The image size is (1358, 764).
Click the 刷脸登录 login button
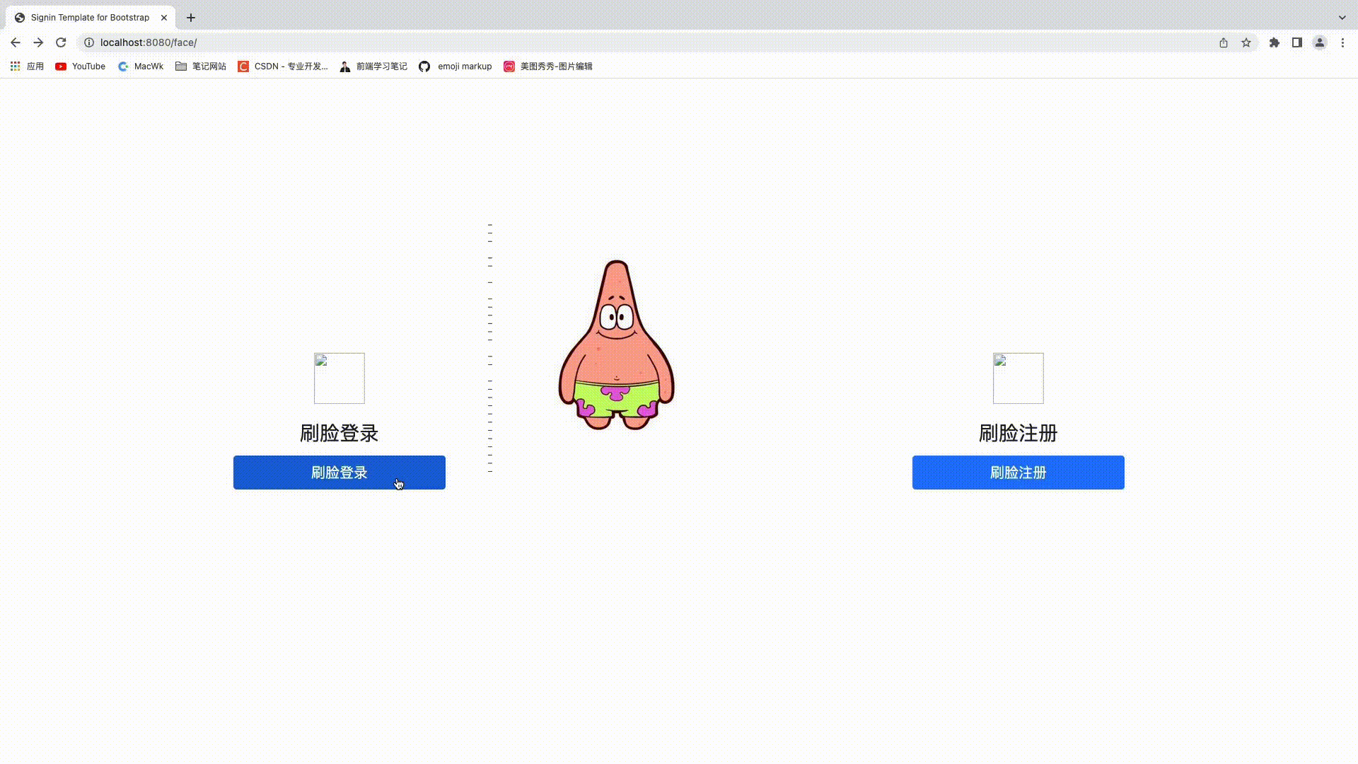click(339, 473)
